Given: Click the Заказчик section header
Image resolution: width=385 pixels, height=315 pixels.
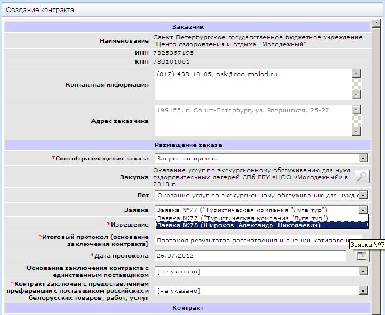Looking at the screenshot, I should point(188,27).
